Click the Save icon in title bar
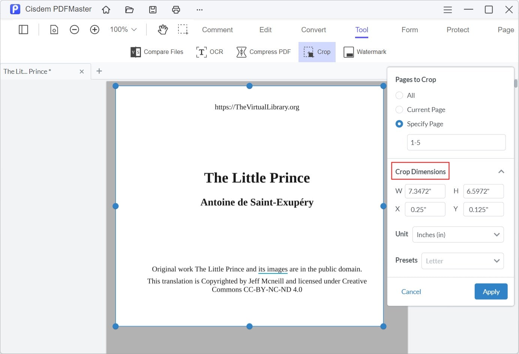The height and width of the screenshot is (354, 519). (x=153, y=10)
